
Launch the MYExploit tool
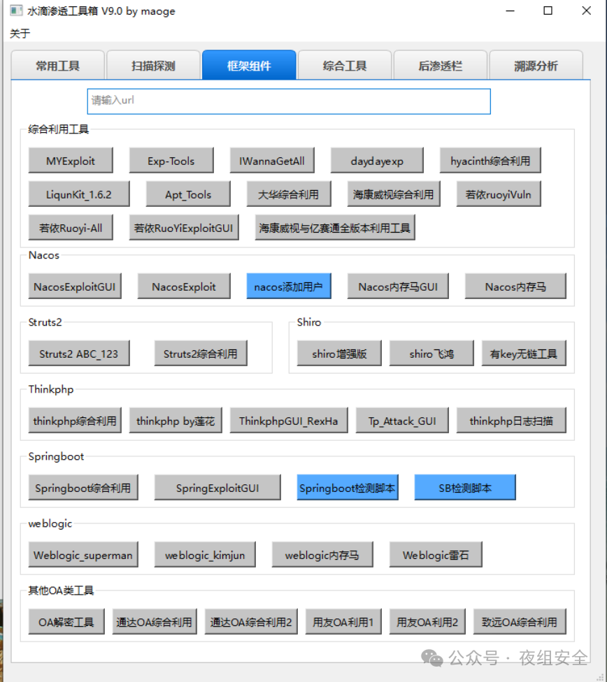tap(71, 161)
